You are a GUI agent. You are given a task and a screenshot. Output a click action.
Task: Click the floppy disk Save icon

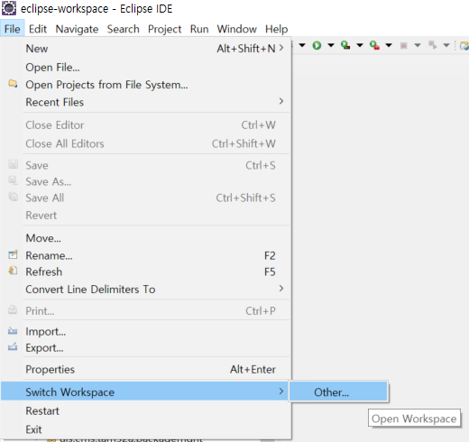pyautogui.click(x=13, y=164)
